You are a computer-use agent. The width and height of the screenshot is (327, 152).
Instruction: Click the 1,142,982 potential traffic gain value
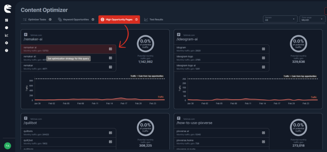click(x=145, y=62)
